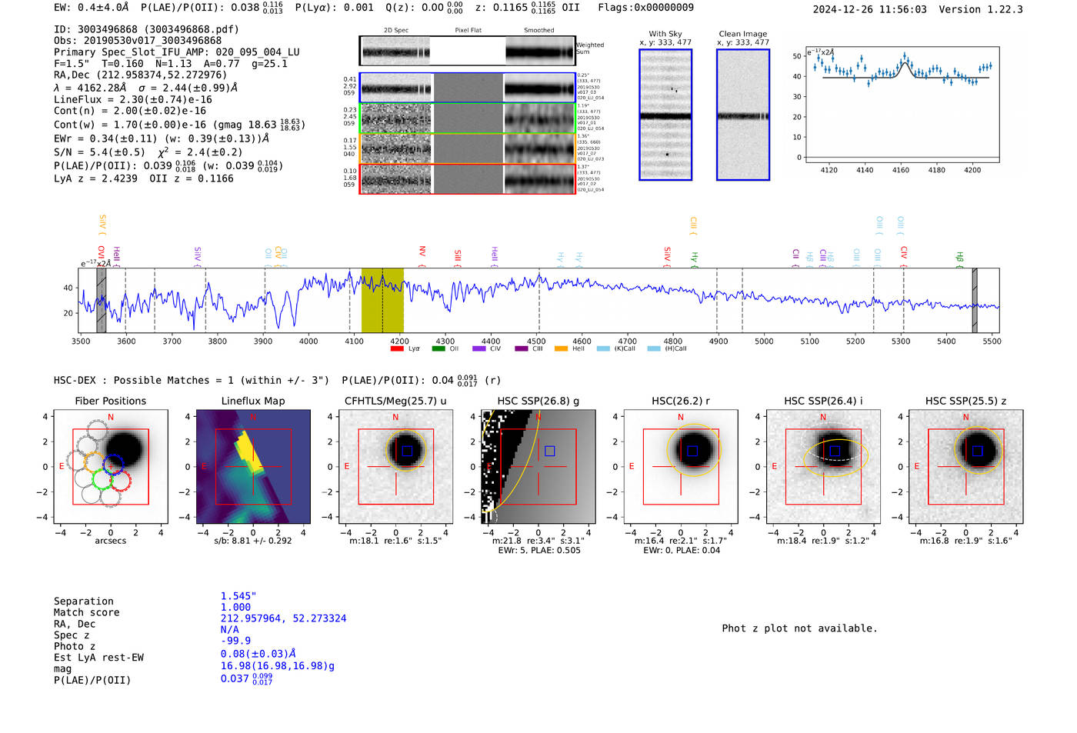The width and height of the screenshot is (1077, 733).
Task: Click the Match score value 1.000
Action: coord(235,607)
